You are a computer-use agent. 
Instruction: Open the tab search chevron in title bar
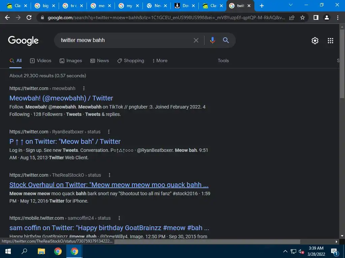pos(291,5)
